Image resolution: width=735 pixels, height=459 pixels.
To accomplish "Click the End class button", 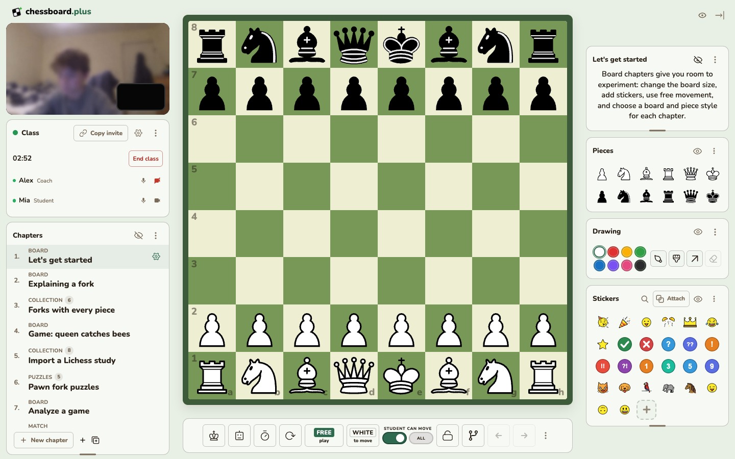I will 145,159.
